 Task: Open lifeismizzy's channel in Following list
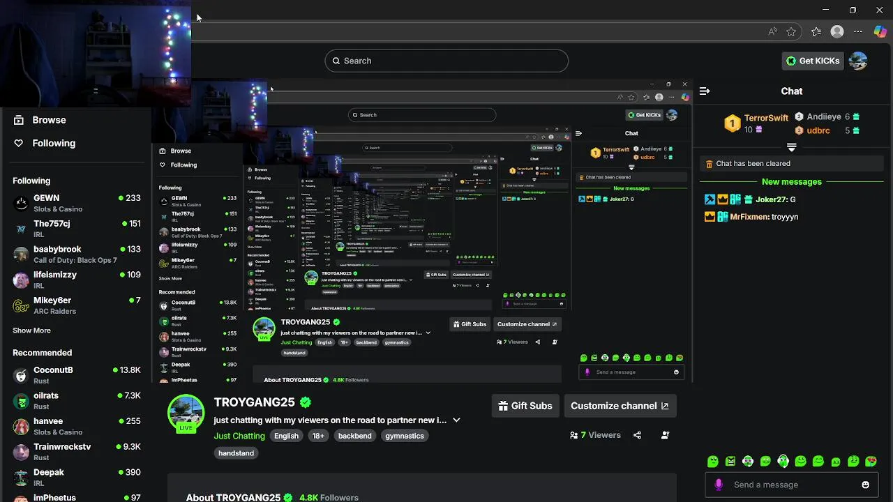77,280
